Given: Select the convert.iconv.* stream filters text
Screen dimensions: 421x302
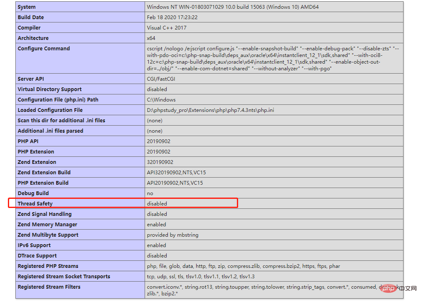Looking at the screenshot, I should pyautogui.click(x=273, y=290).
